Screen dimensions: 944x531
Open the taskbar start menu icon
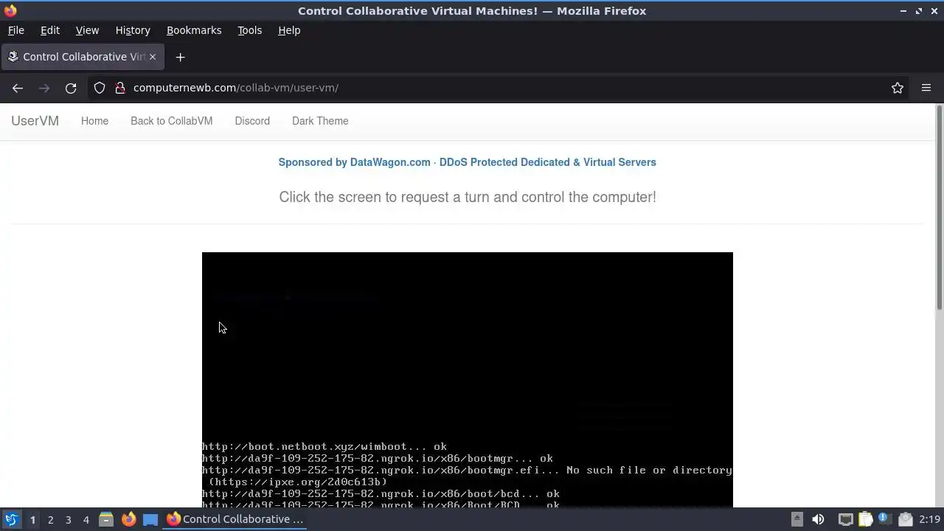tap(11, 519)
